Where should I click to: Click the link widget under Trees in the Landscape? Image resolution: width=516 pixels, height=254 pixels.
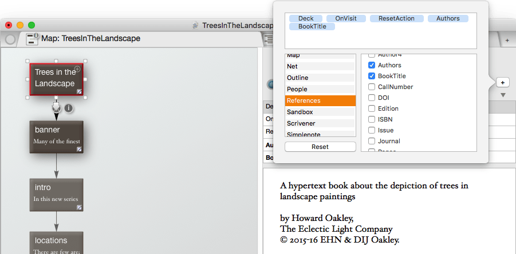[x=56, y=107]
